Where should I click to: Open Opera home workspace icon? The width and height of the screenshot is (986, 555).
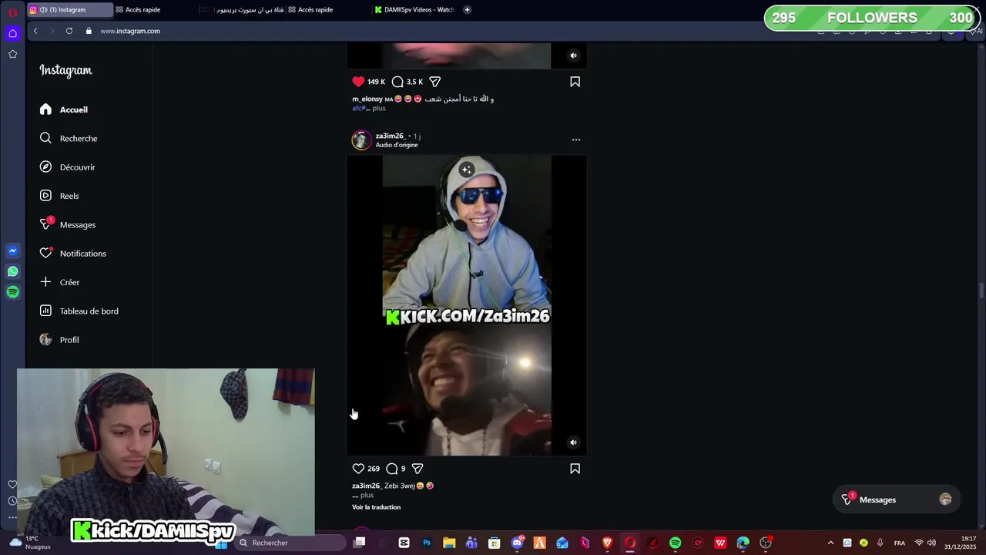[12, 33]
